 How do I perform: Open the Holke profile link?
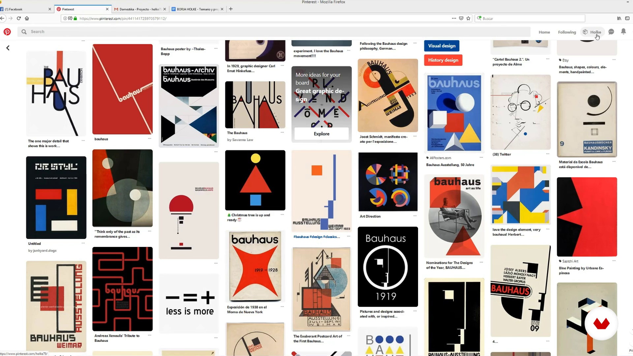(595, 32)
